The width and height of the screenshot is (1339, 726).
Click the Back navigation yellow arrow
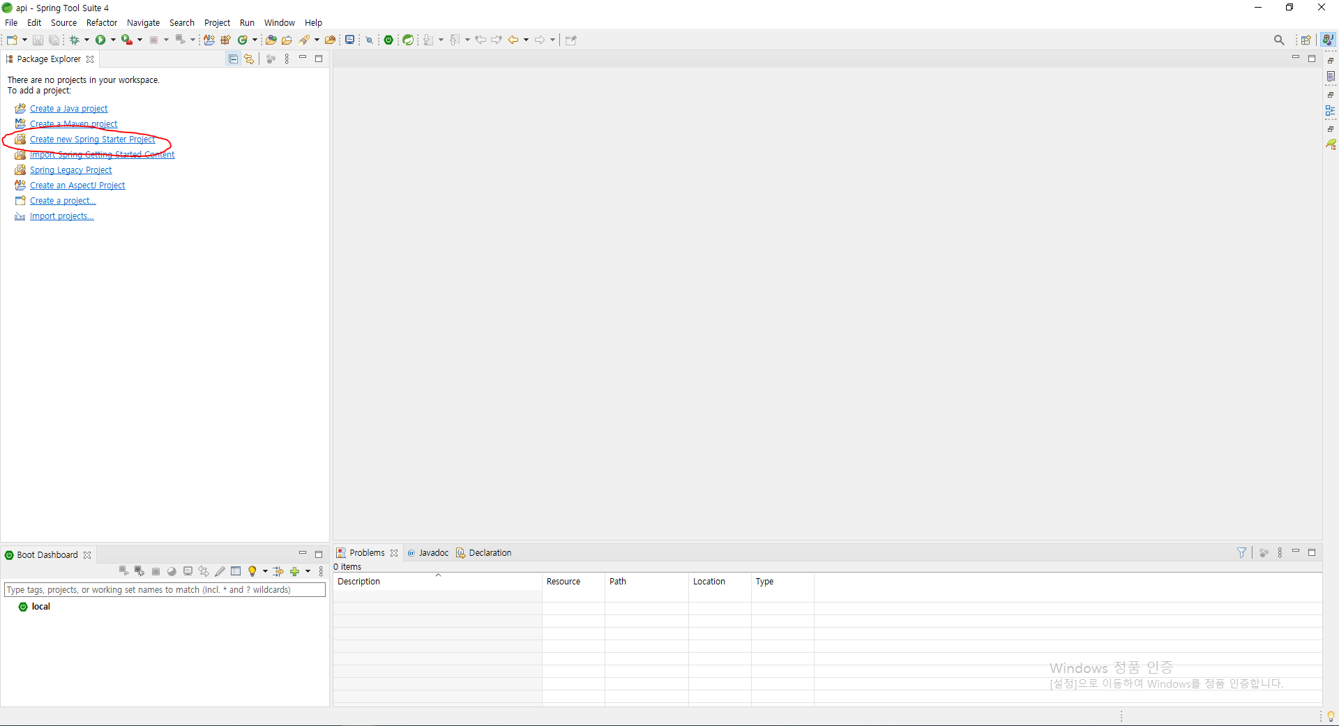point(513,40)
